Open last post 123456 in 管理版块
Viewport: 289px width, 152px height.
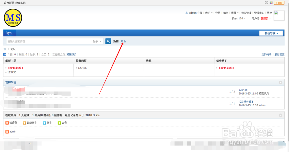243,90
